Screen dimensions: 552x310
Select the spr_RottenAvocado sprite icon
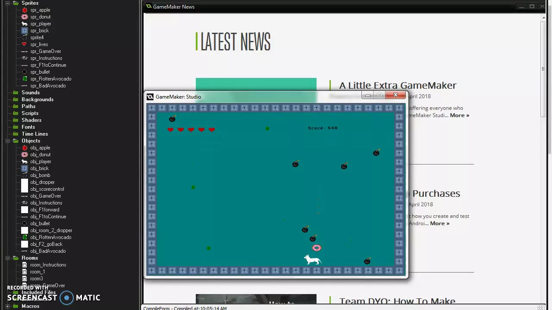click(x=25, y=79)
